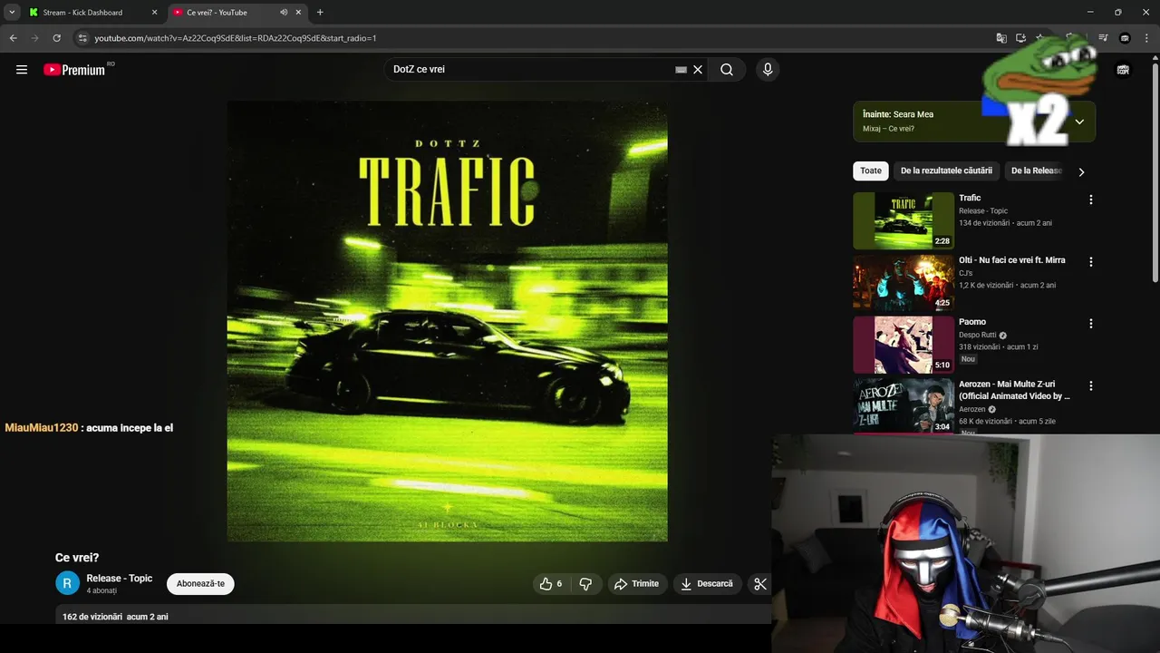Screen dimensions: 1160x653
Task: Open options menu for Trafic video
Action: coord(1091,200)
